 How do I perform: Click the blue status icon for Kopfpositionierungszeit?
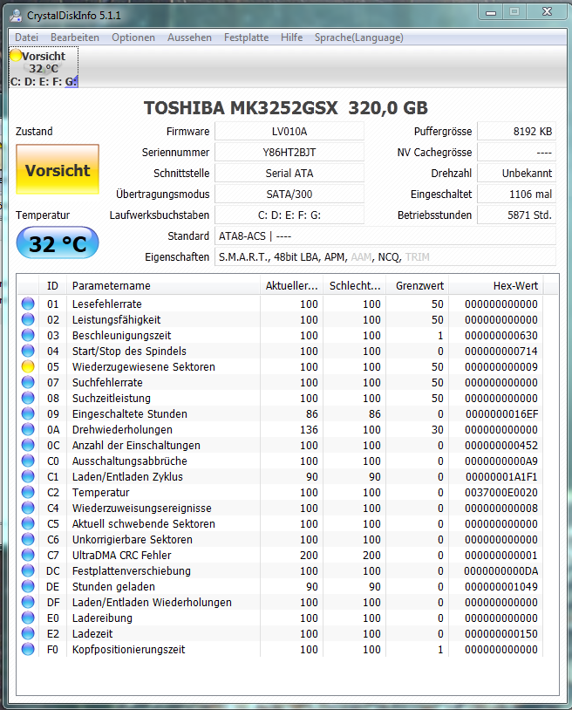click(x=28, y=649)
